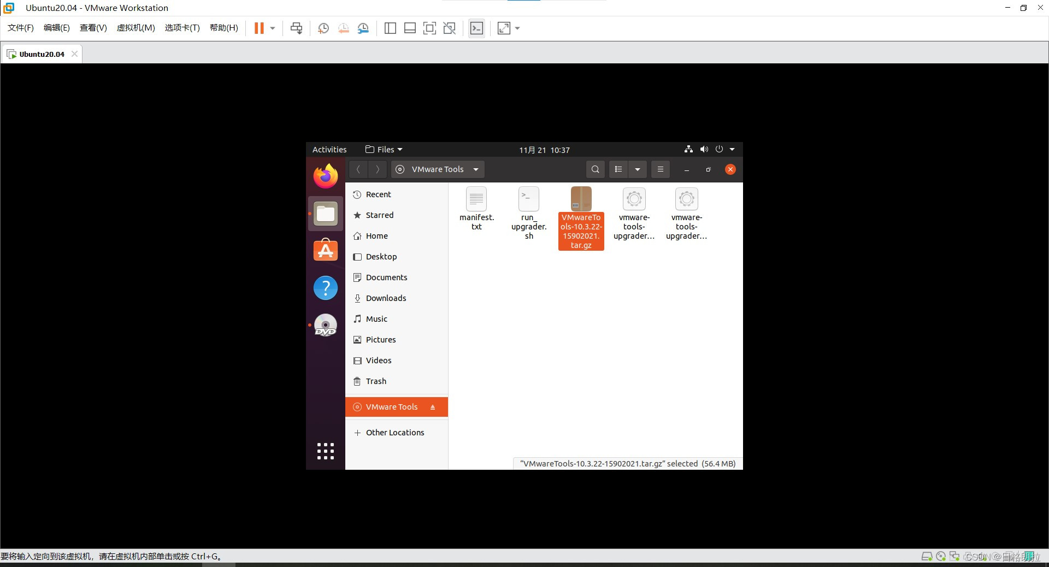Screen dimensions: 1049x567
Task: Select the Ubuntu20.04 VM tab
Action: [42, 54]
